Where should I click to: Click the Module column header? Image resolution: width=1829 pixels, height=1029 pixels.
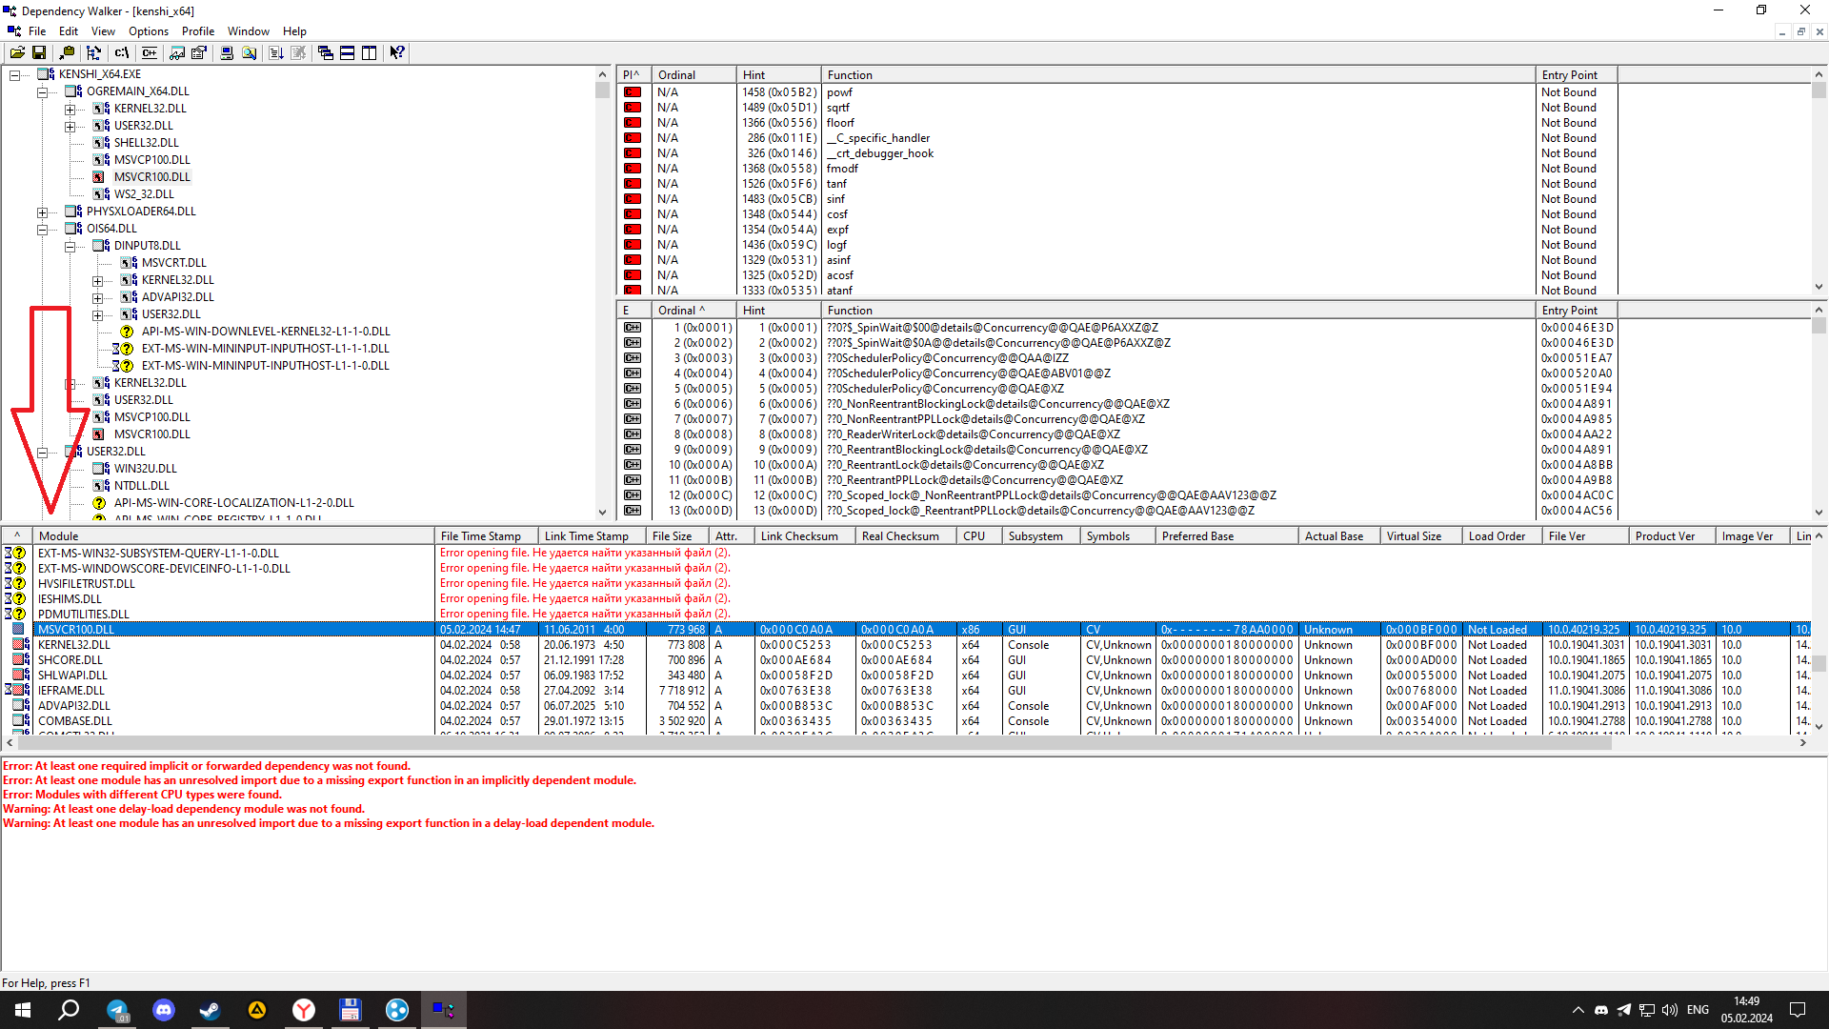pyautogui.click(x=229, y=536)
